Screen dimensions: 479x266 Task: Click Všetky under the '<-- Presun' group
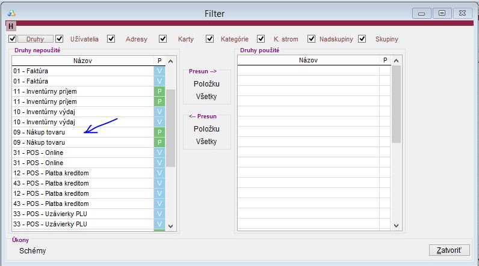click(206, 141)
